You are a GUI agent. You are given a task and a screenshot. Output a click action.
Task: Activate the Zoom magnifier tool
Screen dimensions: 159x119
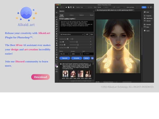(56, 59)
